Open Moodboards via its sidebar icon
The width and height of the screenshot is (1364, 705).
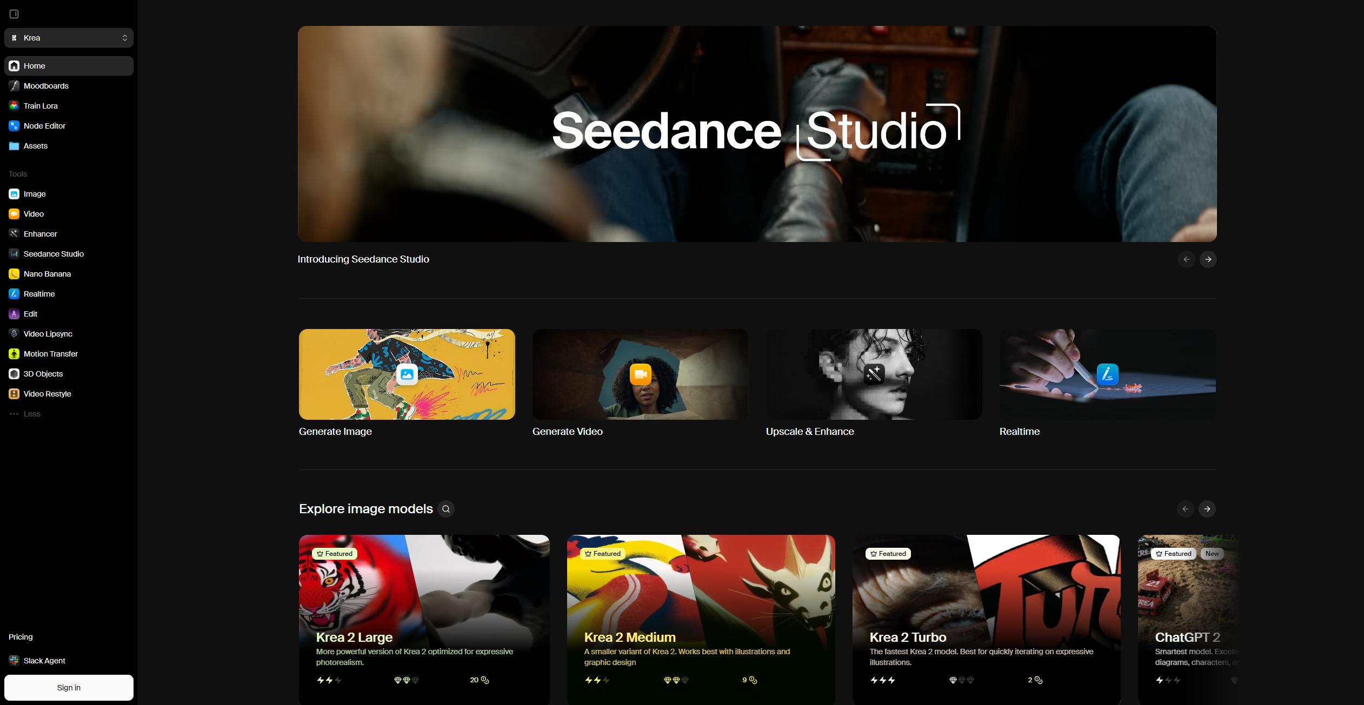pos(14,86)
